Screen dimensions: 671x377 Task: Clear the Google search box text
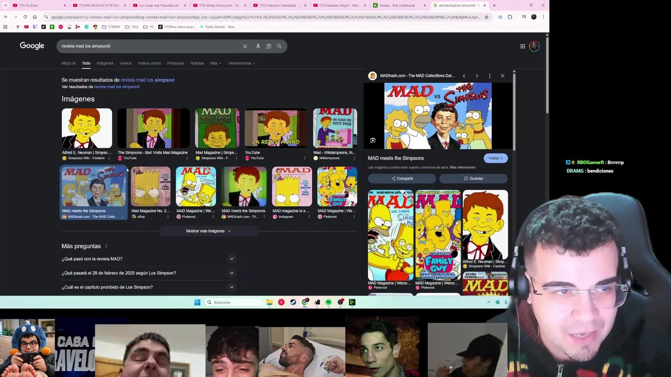pos(245,46)
